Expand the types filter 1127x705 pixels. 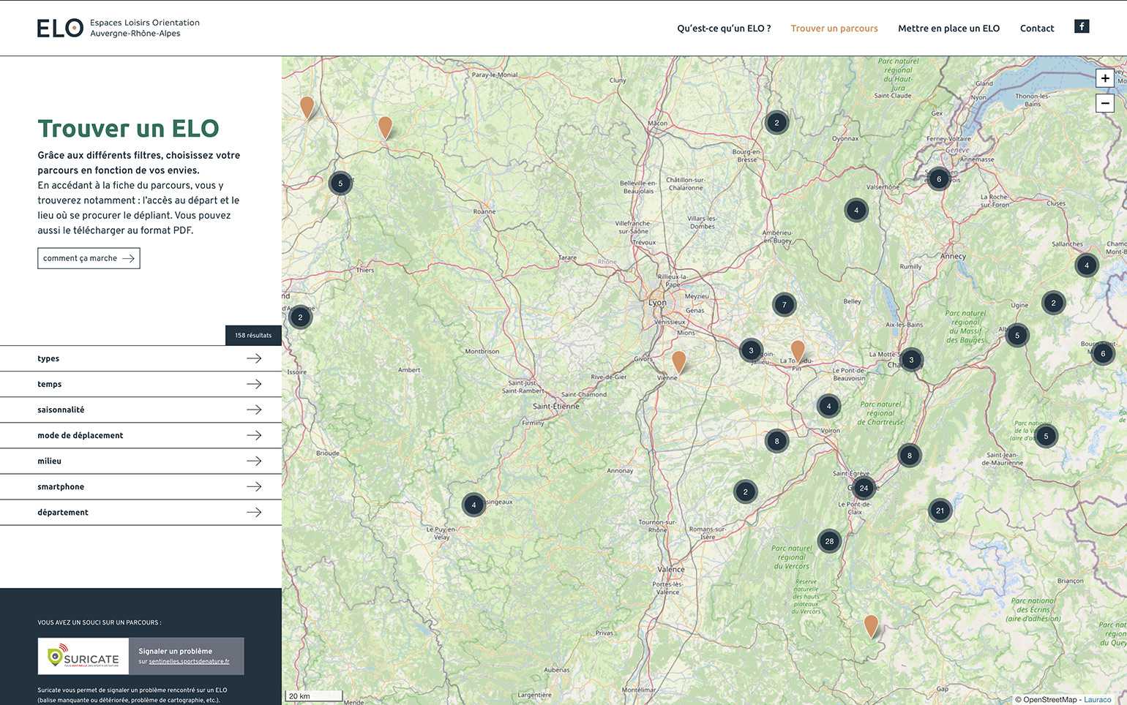pos(141,358)
